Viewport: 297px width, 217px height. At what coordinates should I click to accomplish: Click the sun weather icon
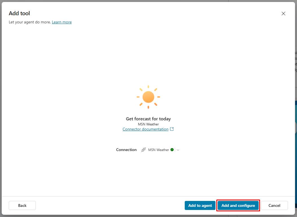pyautogui.click(x=148, y=97)
